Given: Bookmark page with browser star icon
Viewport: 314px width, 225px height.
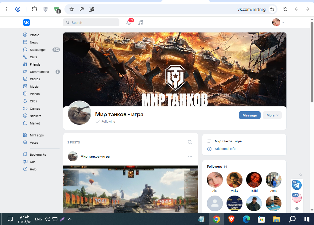Looking at the screenshot, I should pyautogui.click(x=72, y=9).
